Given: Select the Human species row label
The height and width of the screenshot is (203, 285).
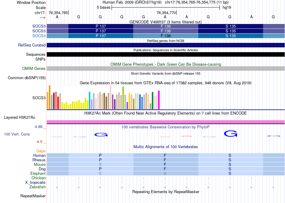Looking at the screenshot, I should 39,155.
